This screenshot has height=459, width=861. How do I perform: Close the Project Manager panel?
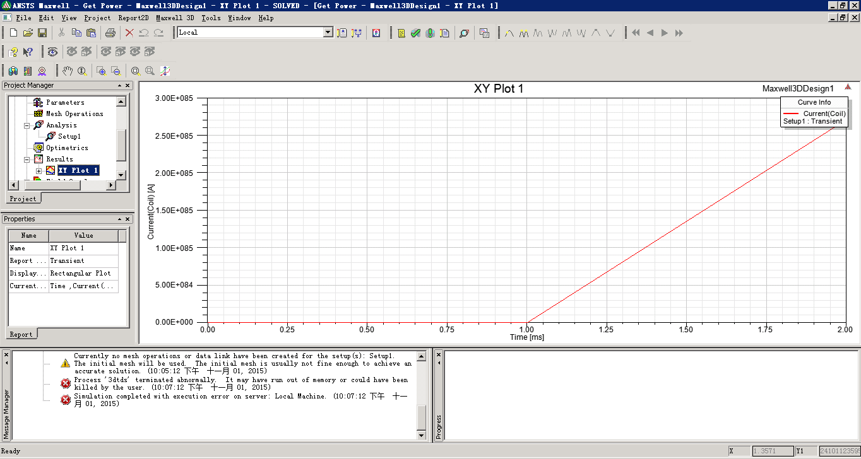pos(128,86)
